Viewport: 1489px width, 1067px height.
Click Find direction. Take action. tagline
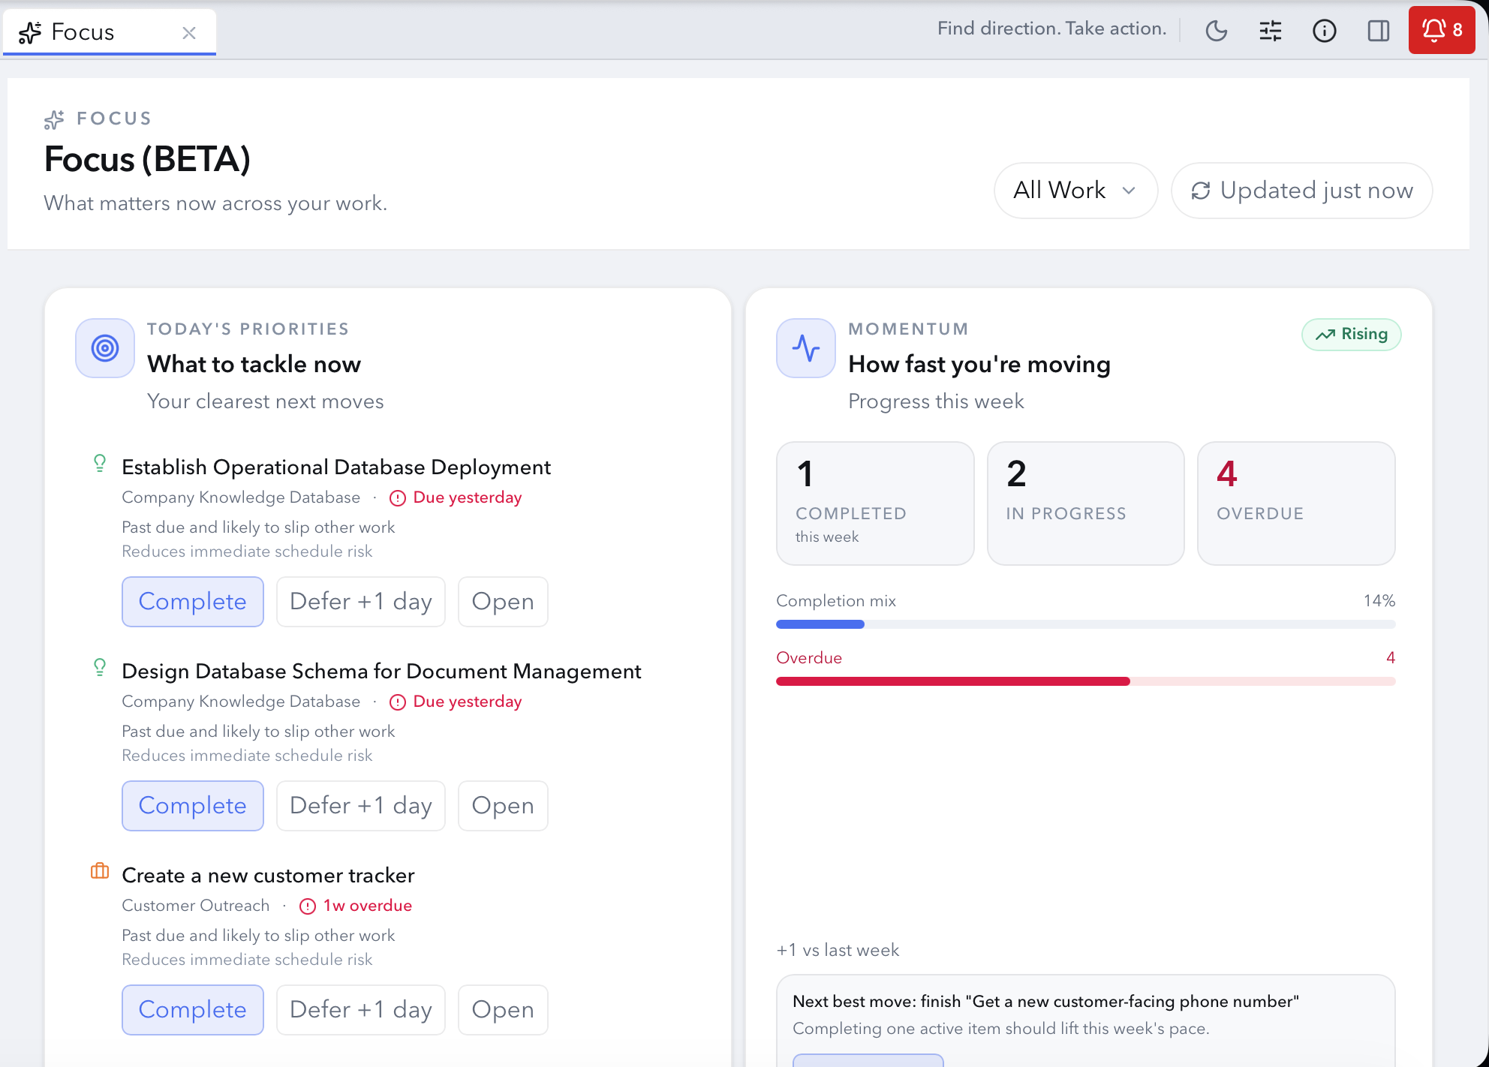(x=1051, y=29)
